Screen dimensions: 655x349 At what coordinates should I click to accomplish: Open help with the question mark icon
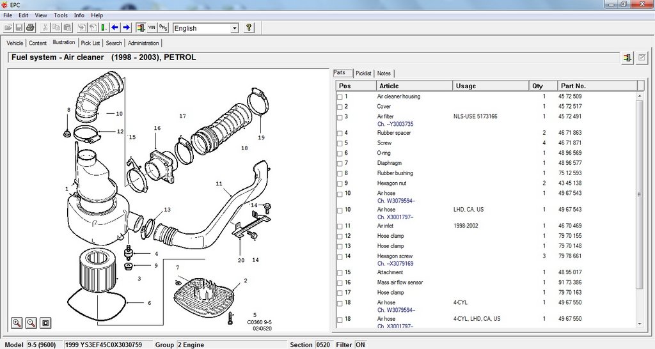click(249, 28)
